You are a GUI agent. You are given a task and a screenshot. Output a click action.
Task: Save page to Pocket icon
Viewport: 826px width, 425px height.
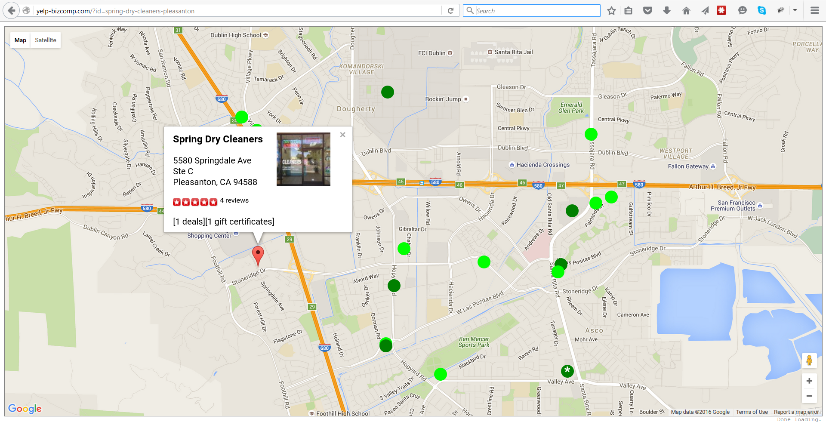(x=647, y=11)
